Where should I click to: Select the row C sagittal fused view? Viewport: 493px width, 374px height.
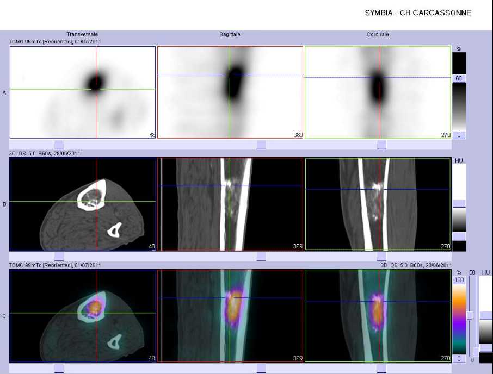point(230,316)
